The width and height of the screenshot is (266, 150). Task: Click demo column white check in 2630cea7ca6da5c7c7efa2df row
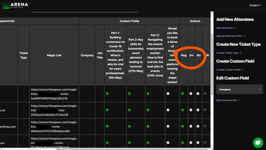(168, 110)
